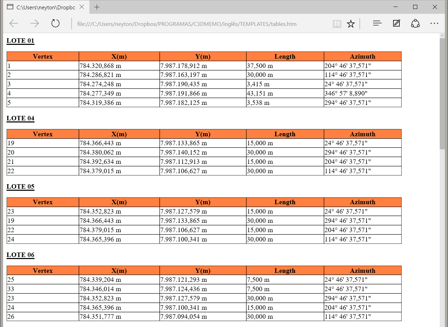Click the X(m) header in LOTE 04 table
Image resolution: width=448 pixels, height=327 pixels.
point(119,134)
